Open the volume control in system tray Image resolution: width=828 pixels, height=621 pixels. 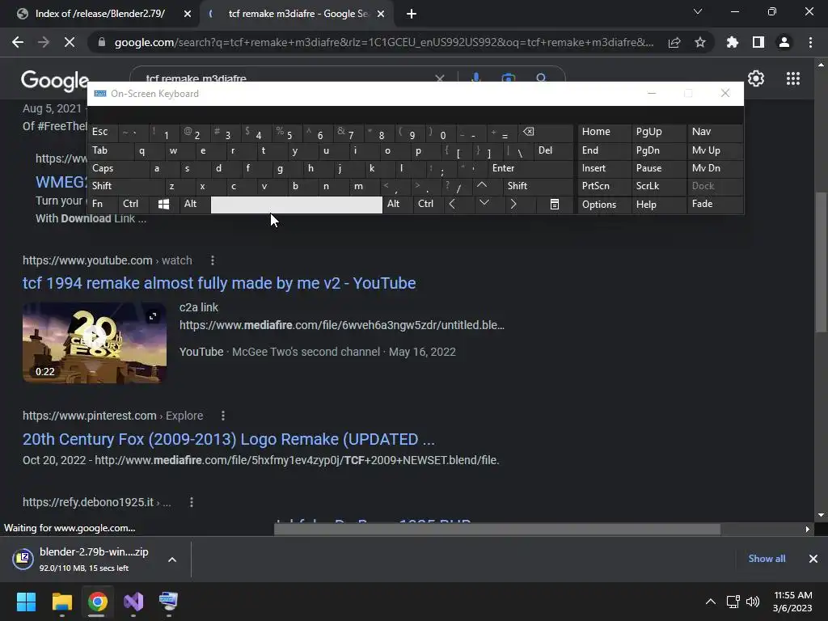pyautogui.click(x=753, y=602)
